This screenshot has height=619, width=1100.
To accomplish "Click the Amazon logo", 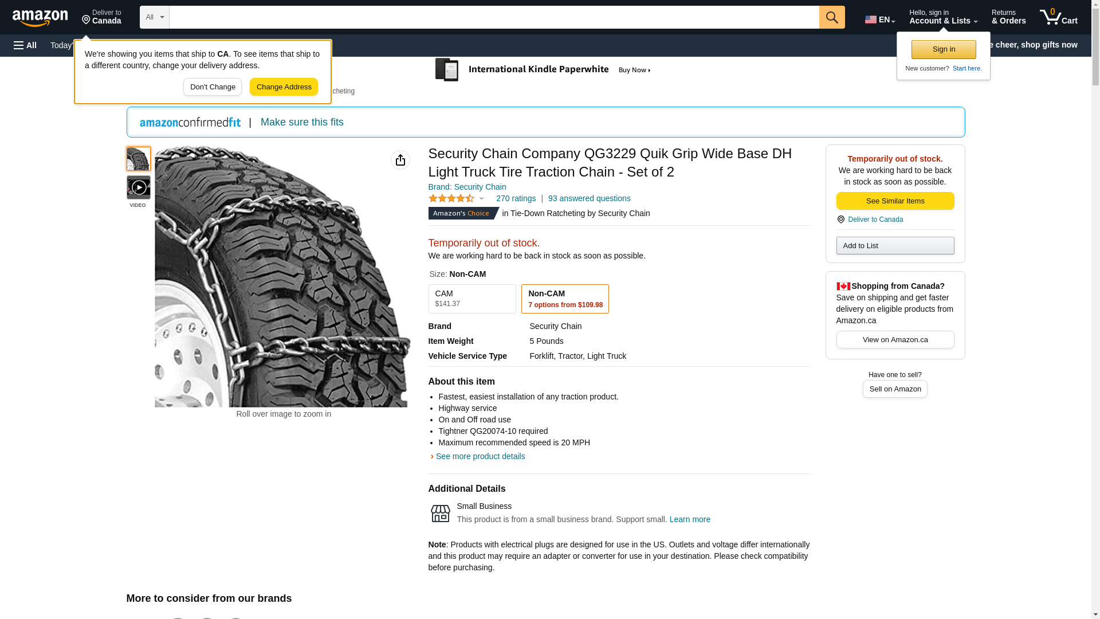I will [x=40, y=18].
